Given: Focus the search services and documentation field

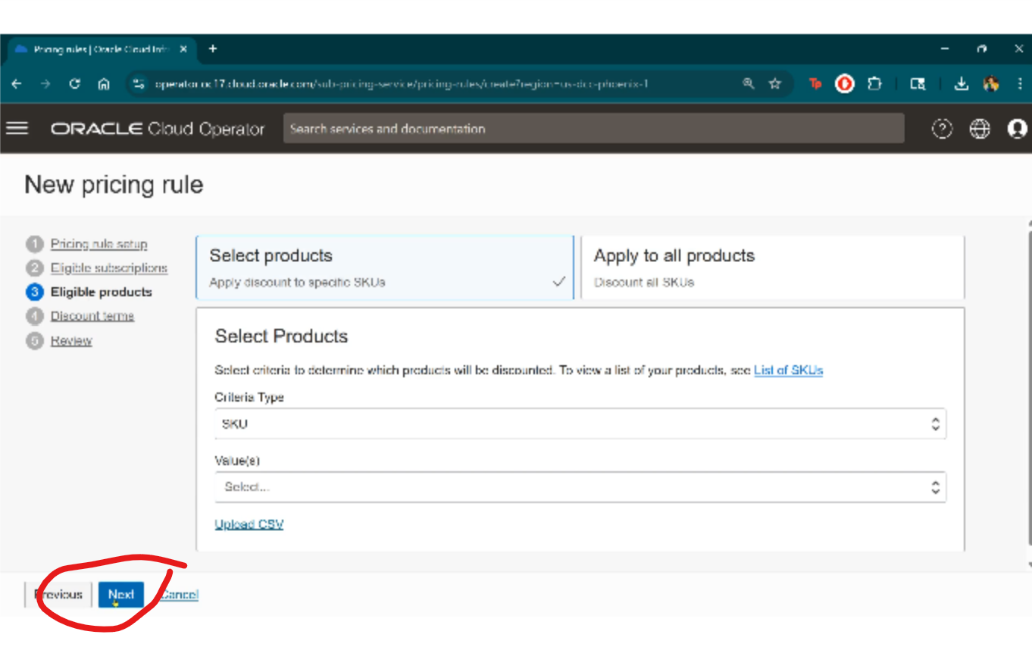Looking at the screenshot, I should [593, 129].
